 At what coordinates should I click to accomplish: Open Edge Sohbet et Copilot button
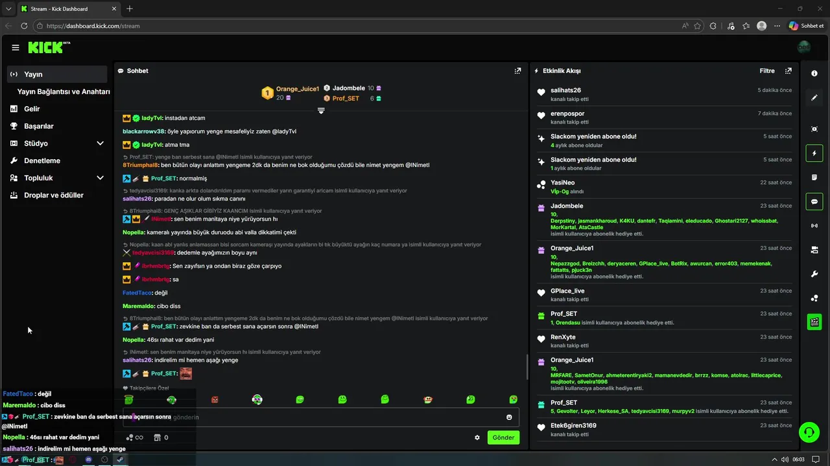806,26
